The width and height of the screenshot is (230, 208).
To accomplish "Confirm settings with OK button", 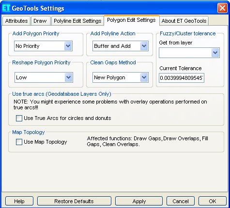I will pos(213,201).
